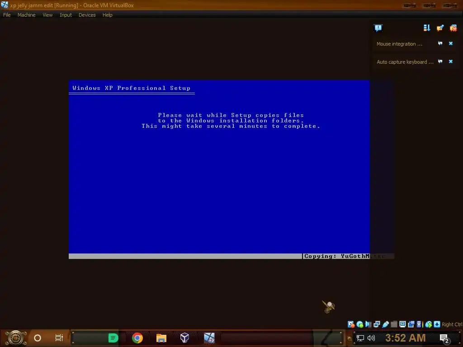The height and width of the screenshot is (347, 463).
Task: Open the Devices menu
Action: [87, 15]
